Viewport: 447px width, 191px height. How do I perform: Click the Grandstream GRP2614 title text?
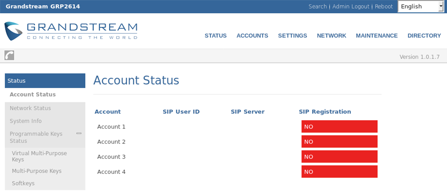tap(43, 7)
